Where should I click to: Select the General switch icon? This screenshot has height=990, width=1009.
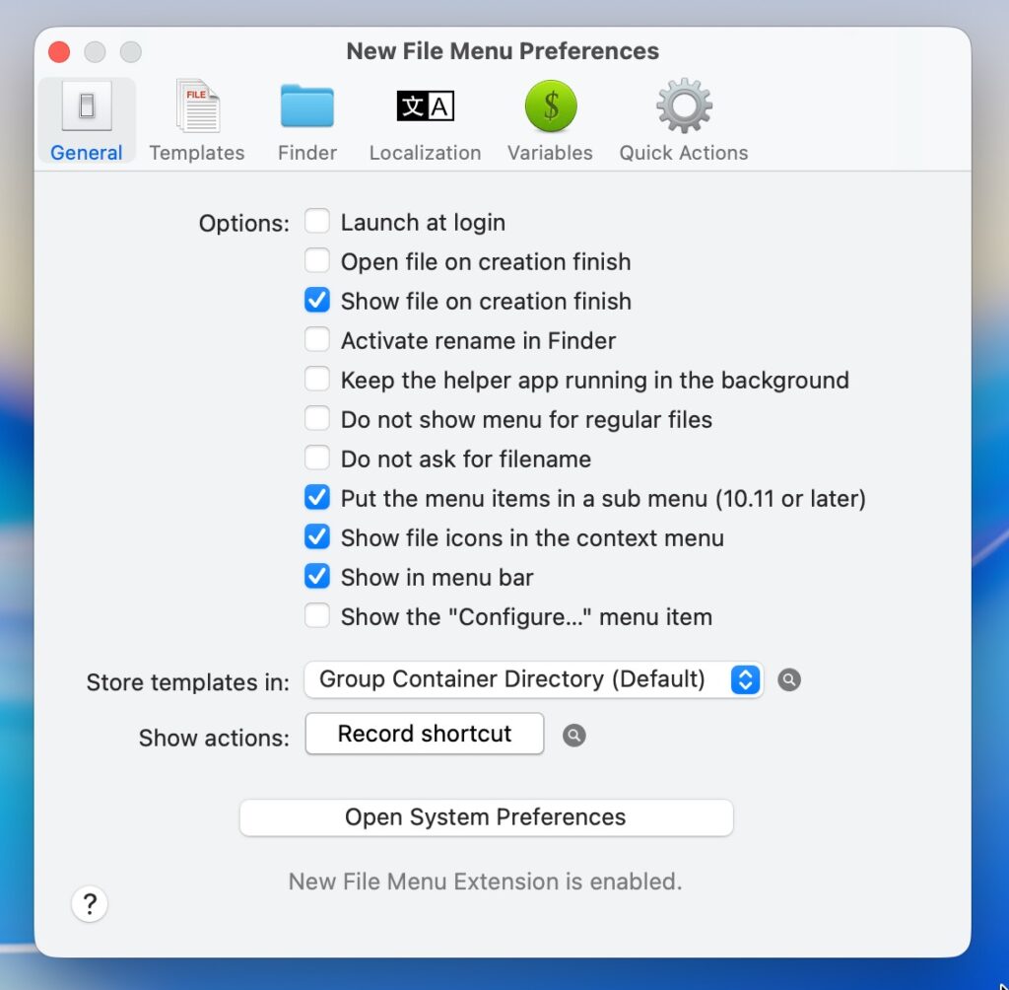tap(87, 107)
